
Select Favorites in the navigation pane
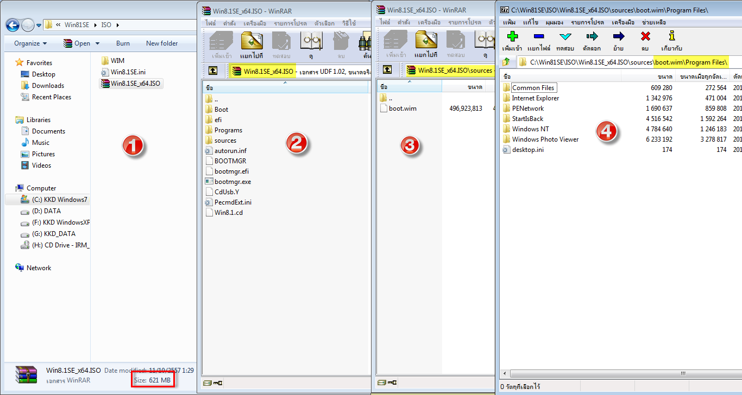click(x=39, y=62)
